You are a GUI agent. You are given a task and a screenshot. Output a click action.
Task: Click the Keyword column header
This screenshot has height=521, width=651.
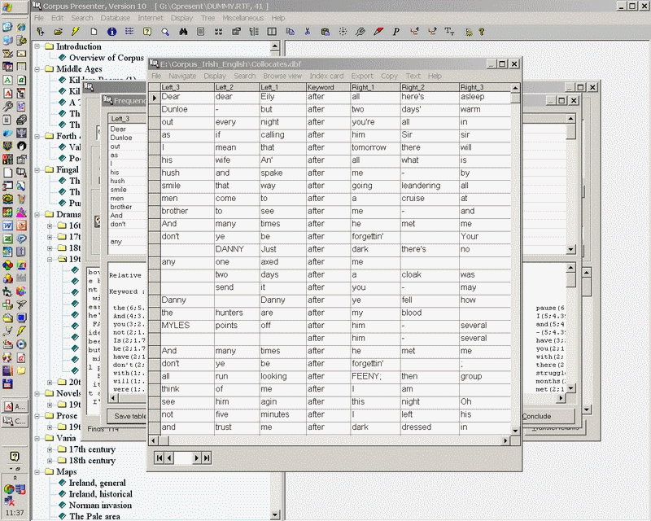click(321, 87)
